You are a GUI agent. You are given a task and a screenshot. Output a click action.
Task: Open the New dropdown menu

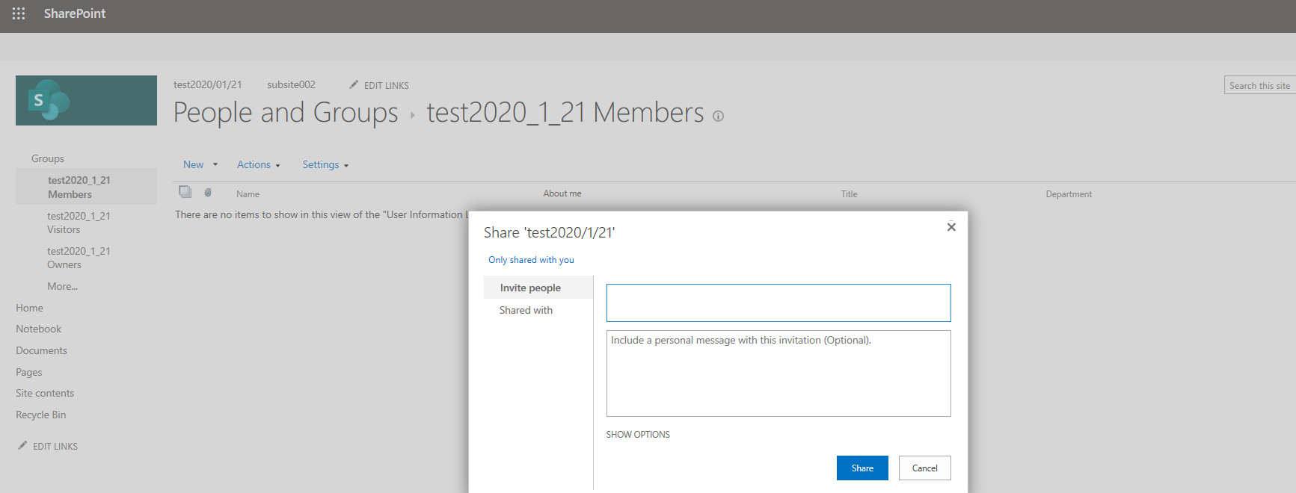(x=200, y=164)
